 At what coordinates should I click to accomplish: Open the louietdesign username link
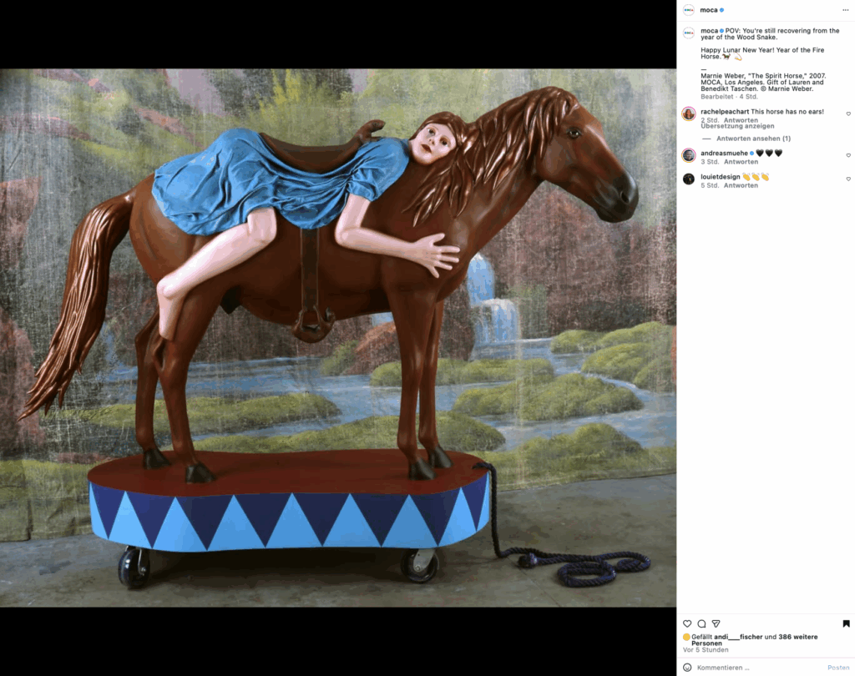(721, 177)
